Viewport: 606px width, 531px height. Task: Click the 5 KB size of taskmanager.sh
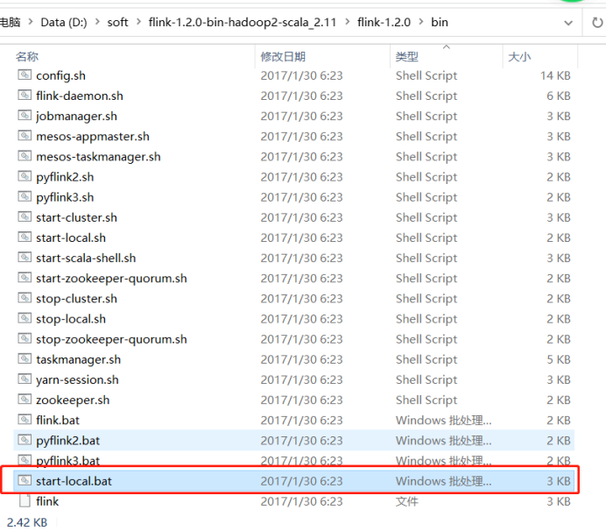[x=559, y=359]
